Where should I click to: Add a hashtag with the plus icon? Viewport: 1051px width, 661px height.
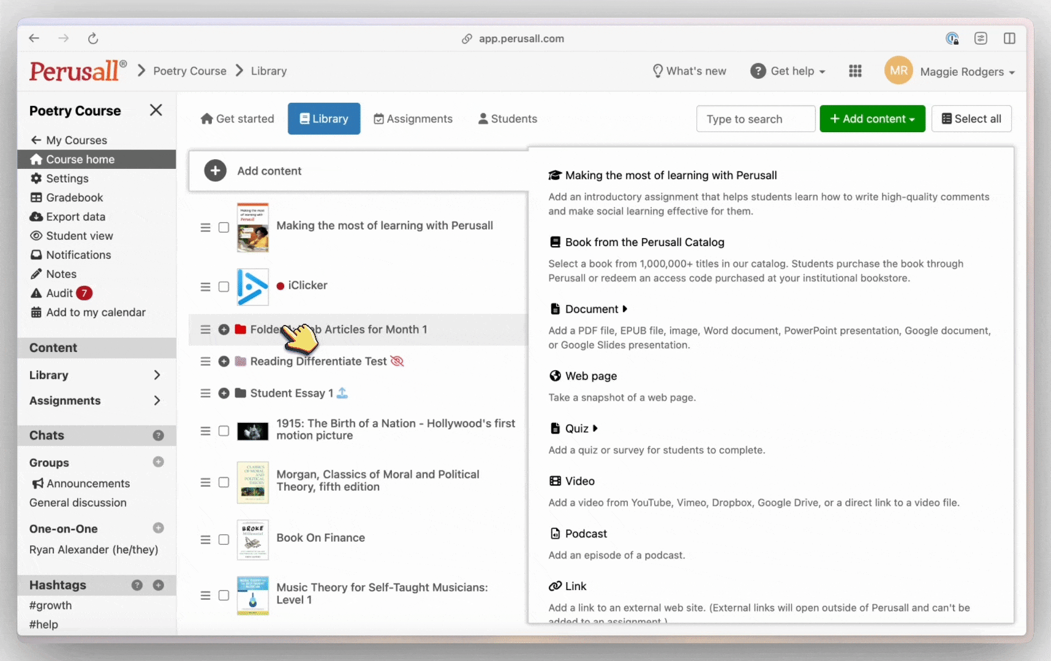(x=158, y=585)
